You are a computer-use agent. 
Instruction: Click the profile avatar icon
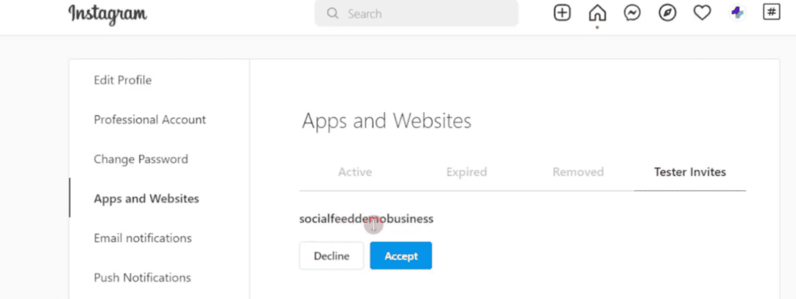(x=737, y=13)
